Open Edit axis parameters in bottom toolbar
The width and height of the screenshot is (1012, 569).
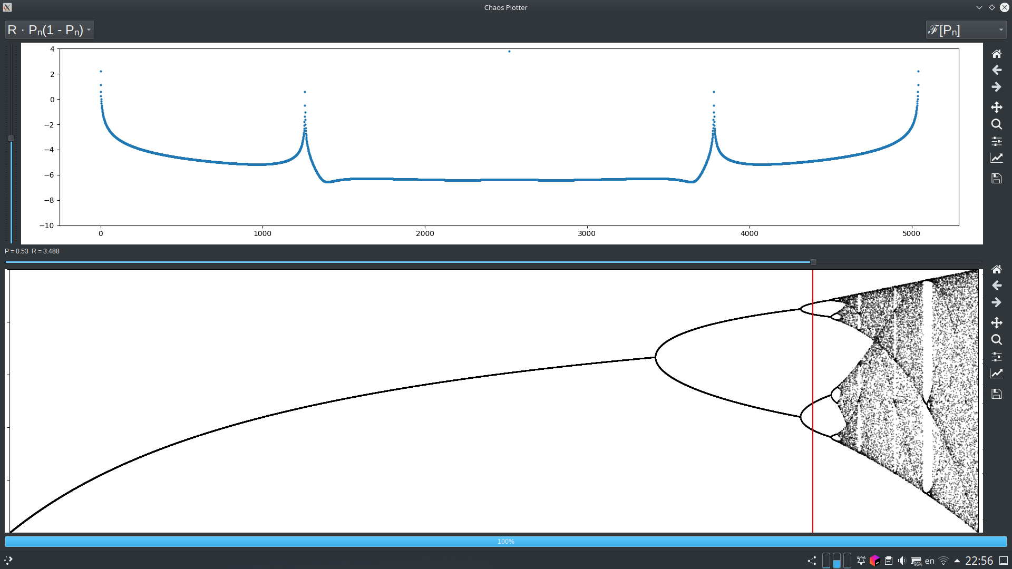coord(996,374)
